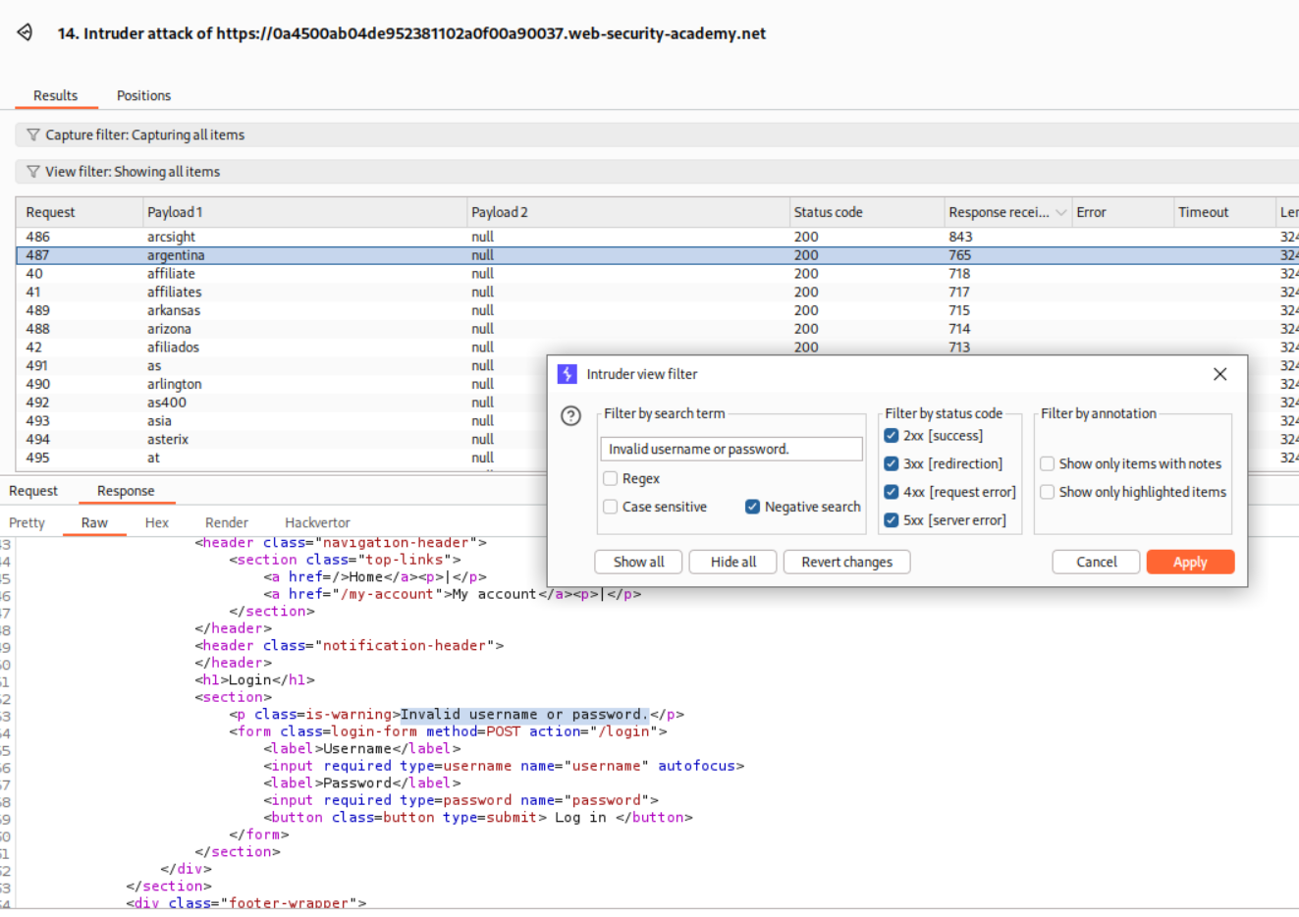The image size is (1299, 917).
Task: Click the Intruder attack icon in title
Action: pos(25,32)
